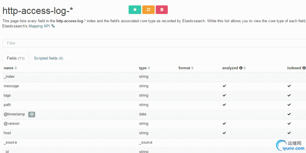Click the link icon beside Mapping API
Screen dimensions: 306x153
[x=53, y=26]
